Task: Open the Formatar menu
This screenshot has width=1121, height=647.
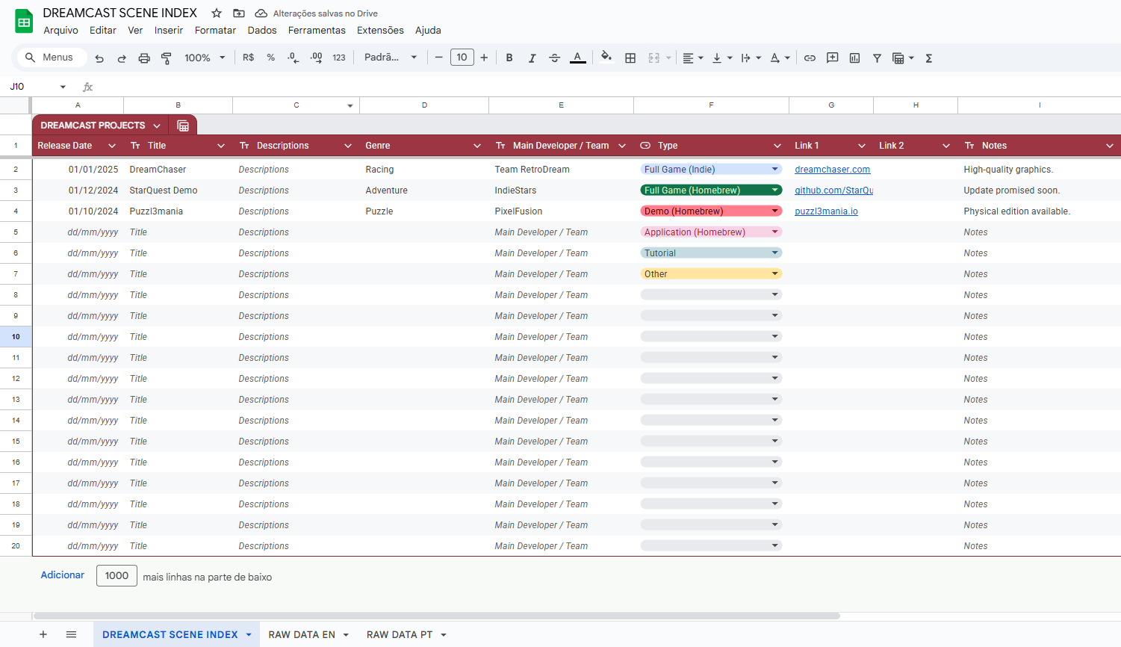Action: [215, 31]
